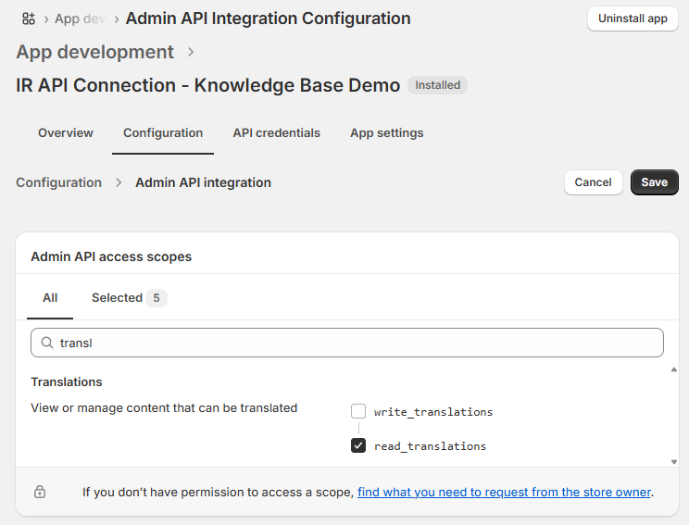Enable the write_translations scope checkbox
The height and width of the screenshot is (525, 689).
(358, 411)
